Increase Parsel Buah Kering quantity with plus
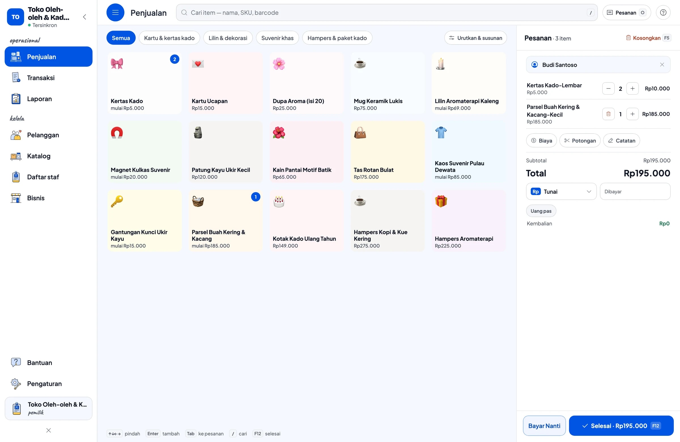The image size is (680, 442). pyautogui.click(x=633, y=114)
